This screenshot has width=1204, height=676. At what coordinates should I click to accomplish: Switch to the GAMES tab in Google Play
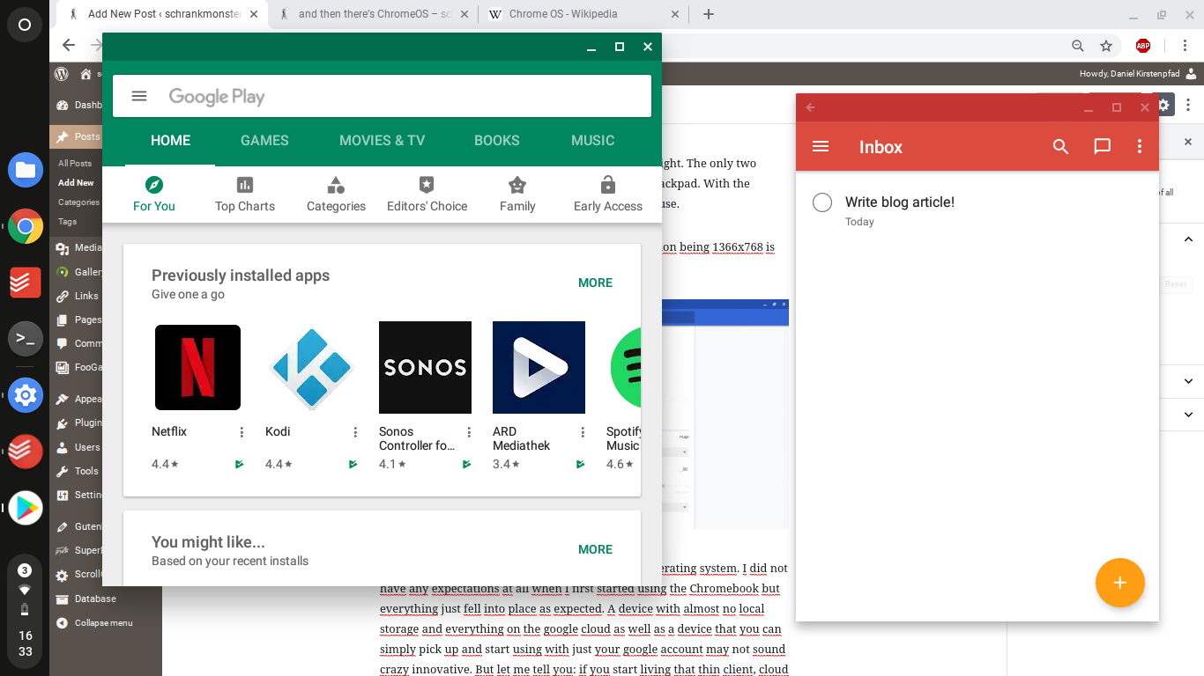click(x=264, y=140)
